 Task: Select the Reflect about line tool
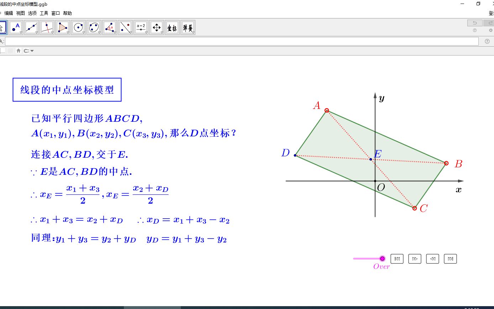(x=125, y=27)
